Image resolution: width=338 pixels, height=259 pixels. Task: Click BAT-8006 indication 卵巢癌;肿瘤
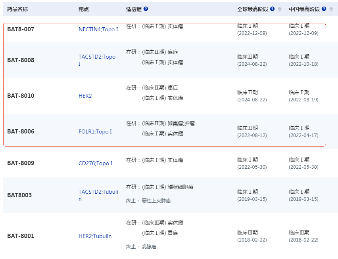point(181,123)
